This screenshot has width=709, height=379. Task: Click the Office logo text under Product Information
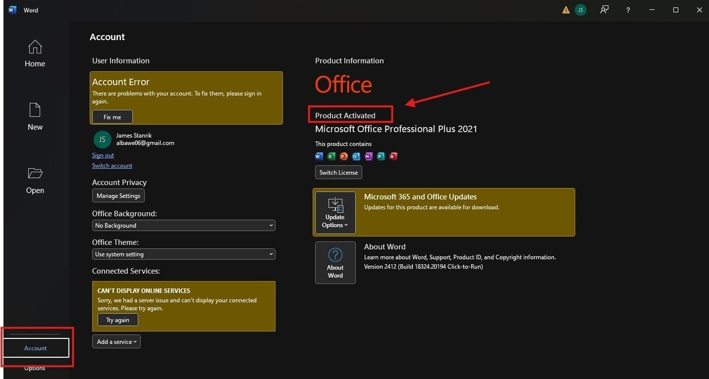(x=343, y=85)
